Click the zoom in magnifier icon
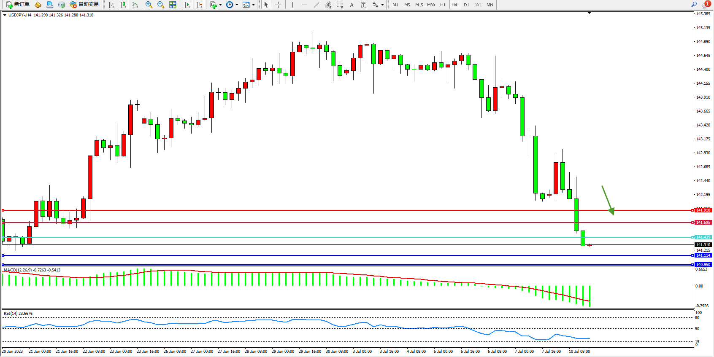714x357 pixels. pyautogui.click(x=149, y=5)
